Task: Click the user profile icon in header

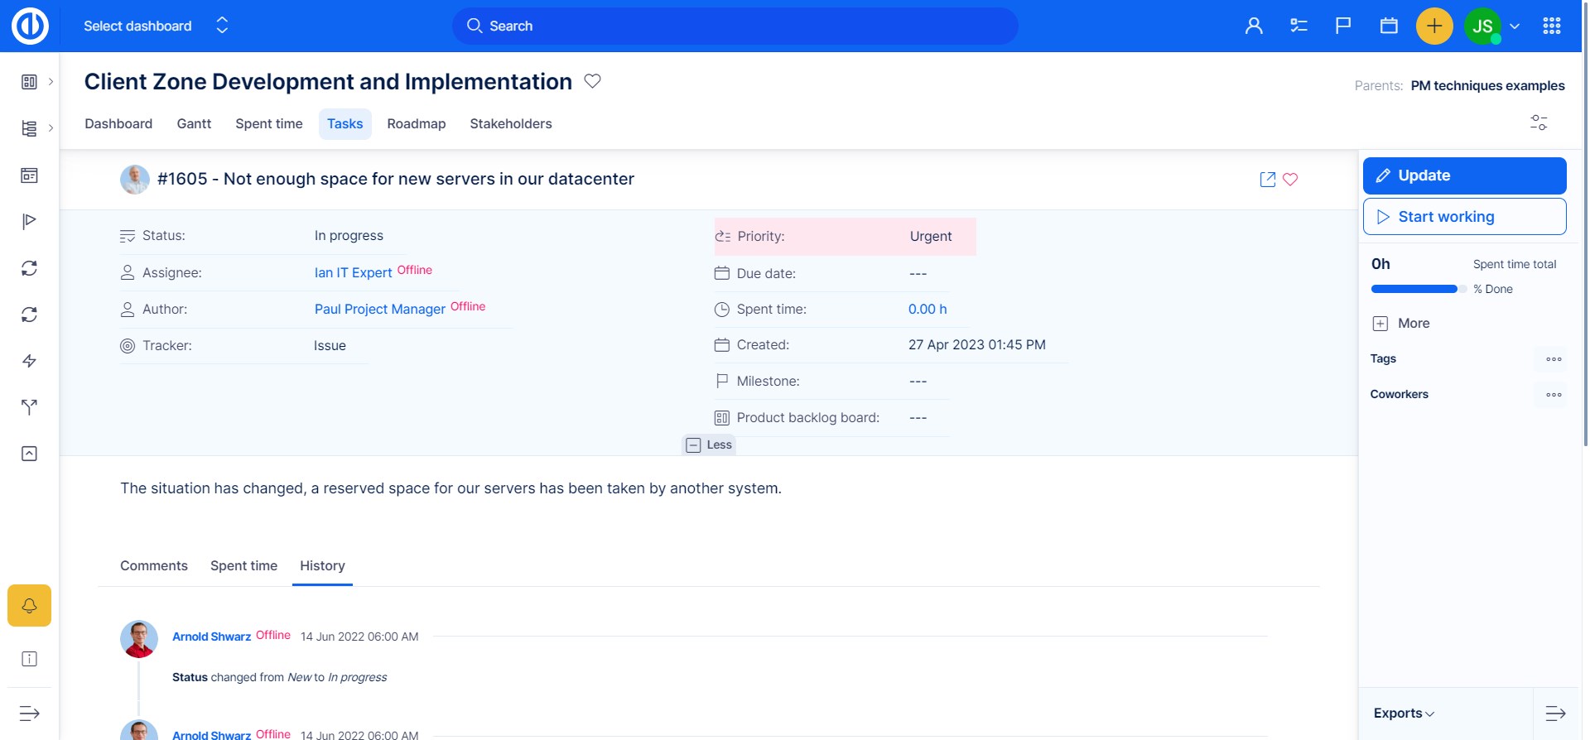Action: click(1254, 26)
